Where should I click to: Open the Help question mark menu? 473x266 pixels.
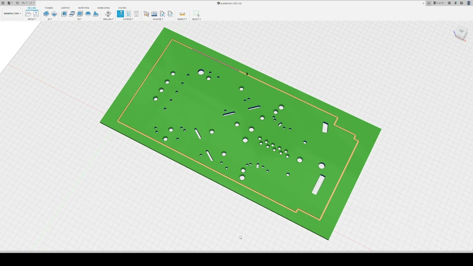point(462,3)
